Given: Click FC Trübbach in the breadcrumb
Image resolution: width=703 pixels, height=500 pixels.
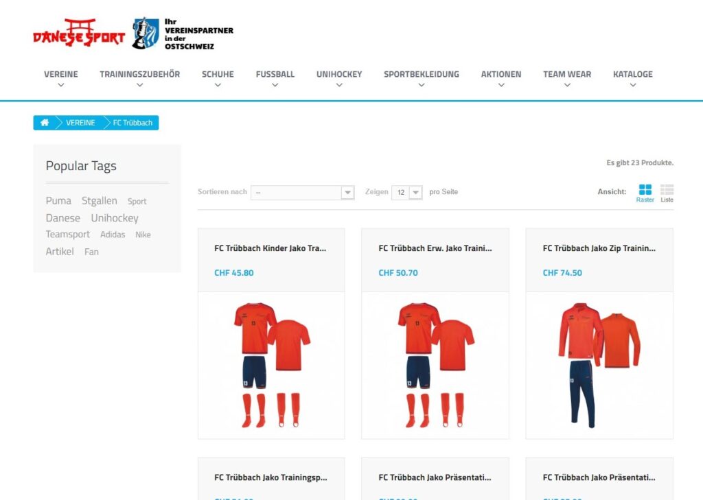Looking at the screenshot, I should (132, 123).
